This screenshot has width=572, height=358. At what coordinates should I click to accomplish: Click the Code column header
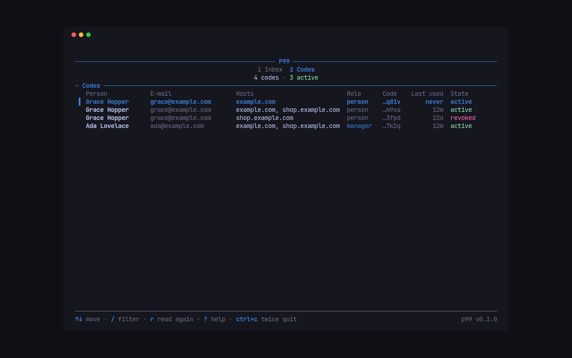(390, 94)
